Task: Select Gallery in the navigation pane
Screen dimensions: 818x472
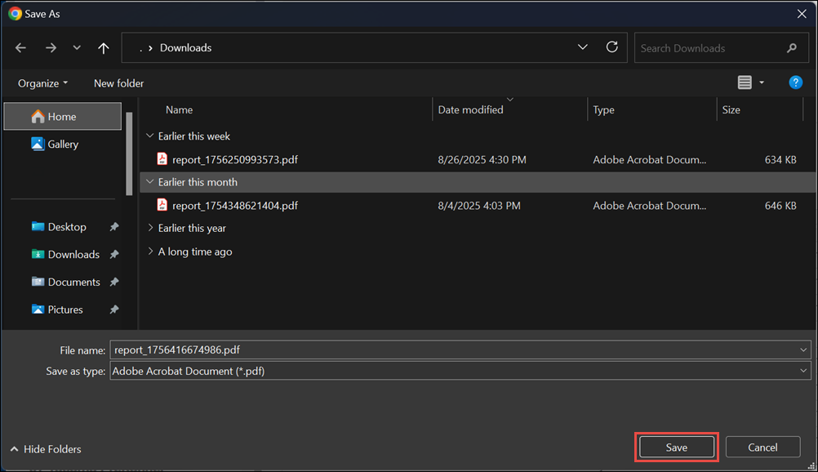Action: (x=63, y=144)
